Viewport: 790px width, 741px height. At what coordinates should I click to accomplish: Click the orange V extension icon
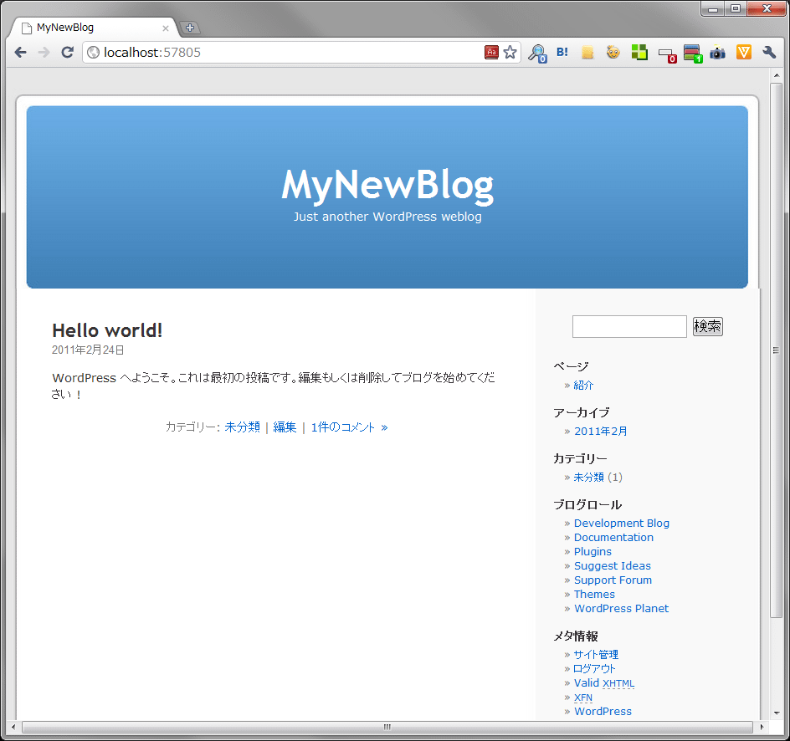(744, 53)
